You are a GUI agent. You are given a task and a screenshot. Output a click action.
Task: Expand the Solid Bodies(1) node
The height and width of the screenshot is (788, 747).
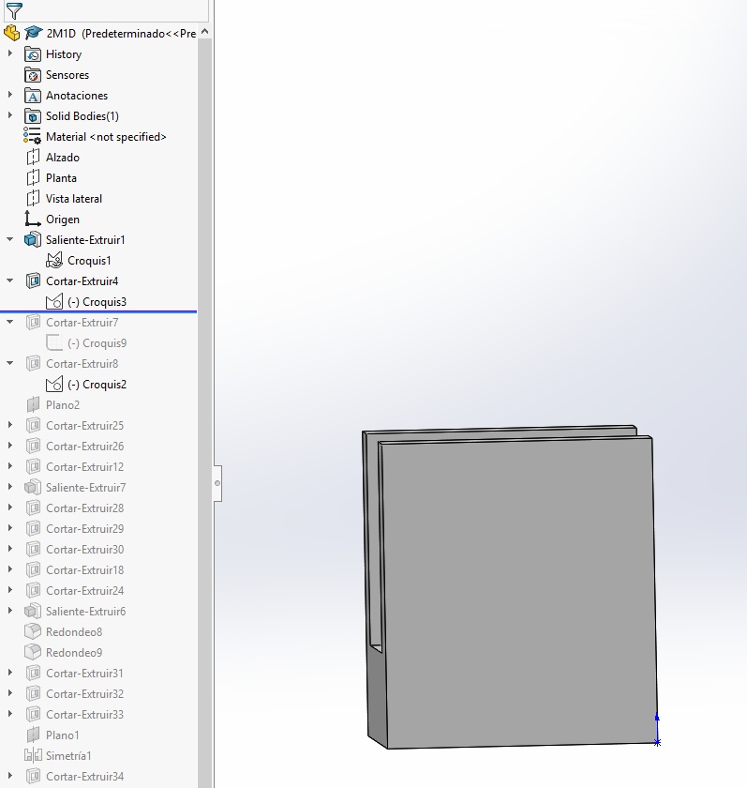tap(9, 114)
